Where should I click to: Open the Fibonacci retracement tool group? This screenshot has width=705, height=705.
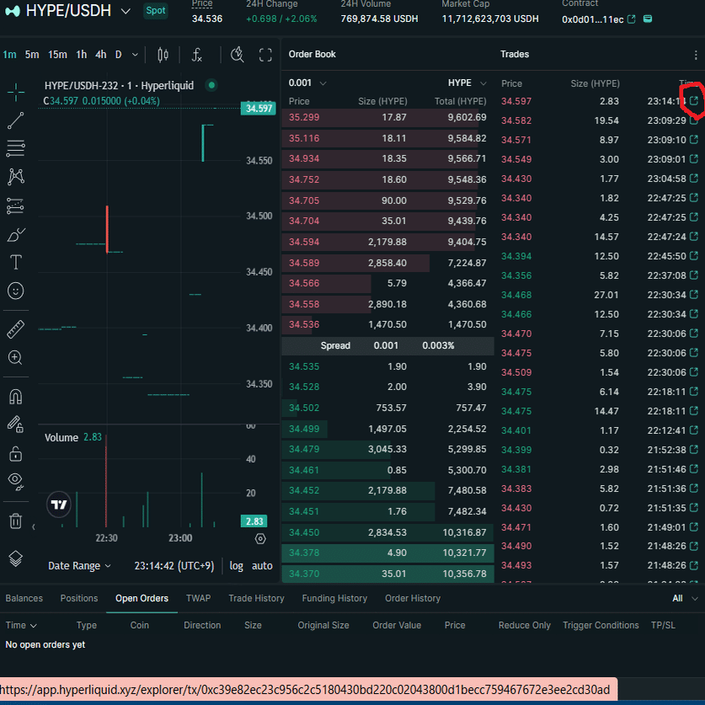(x=16, y=148)
